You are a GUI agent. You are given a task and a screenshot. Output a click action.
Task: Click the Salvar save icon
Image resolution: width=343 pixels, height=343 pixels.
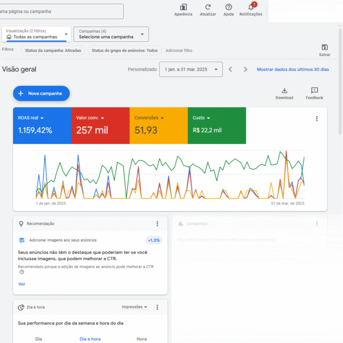coord(325,47)
